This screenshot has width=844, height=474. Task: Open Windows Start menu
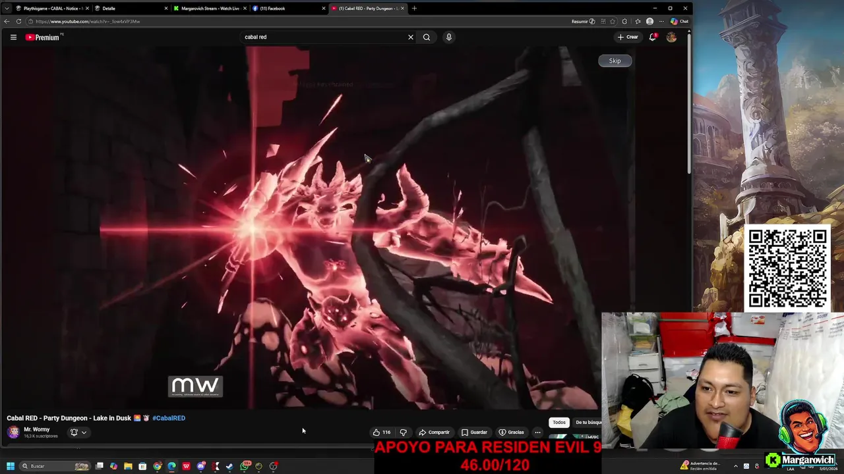click(10, 466)
